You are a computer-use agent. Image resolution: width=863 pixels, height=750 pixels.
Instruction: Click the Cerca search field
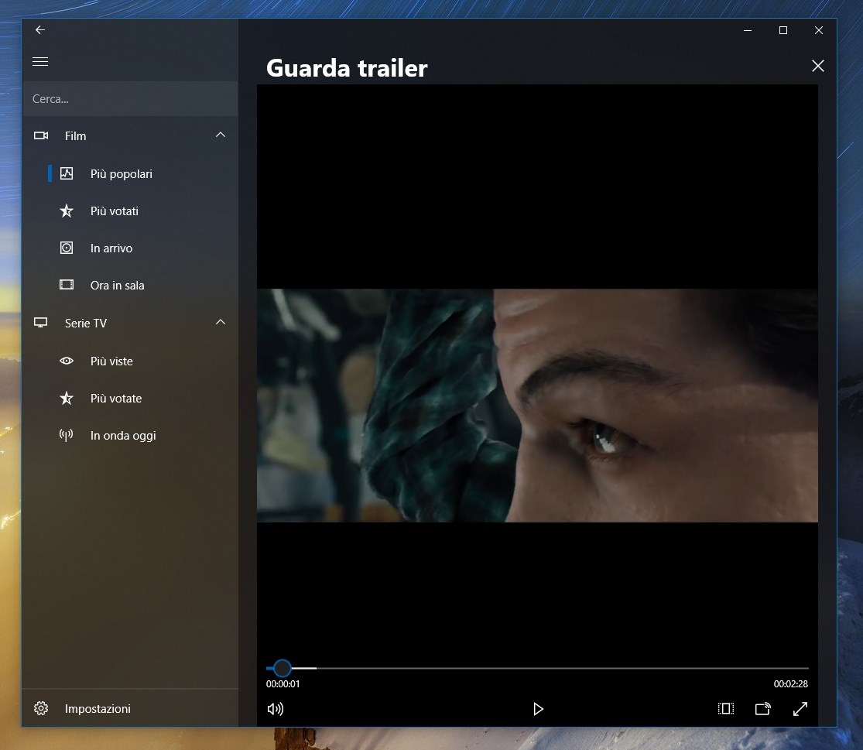130,99
